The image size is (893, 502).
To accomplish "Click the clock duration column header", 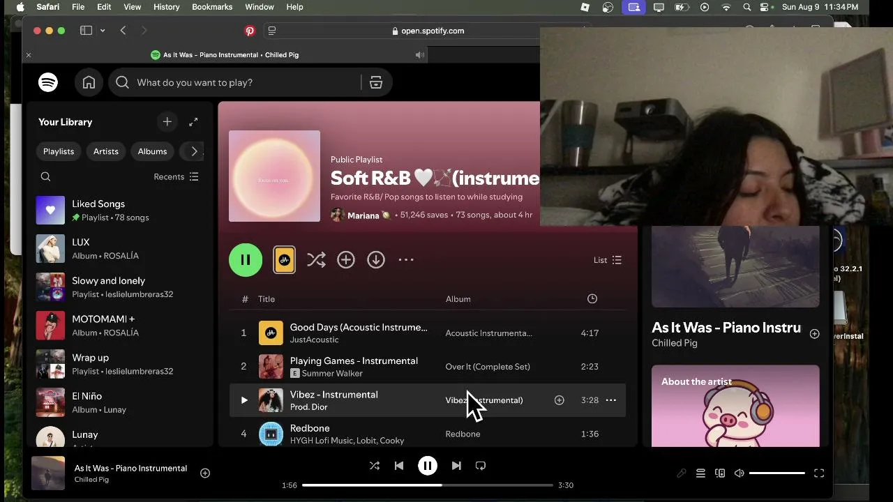I will [592, 299].
